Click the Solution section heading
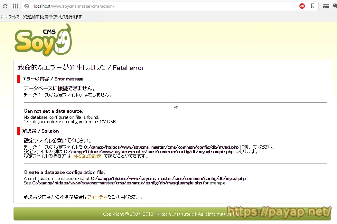 pyautogui.click(x=41, y=131)
